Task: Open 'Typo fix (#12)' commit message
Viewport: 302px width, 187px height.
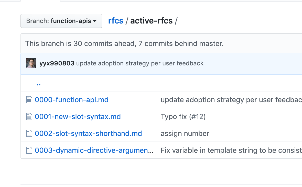Action: click(183, 116)
